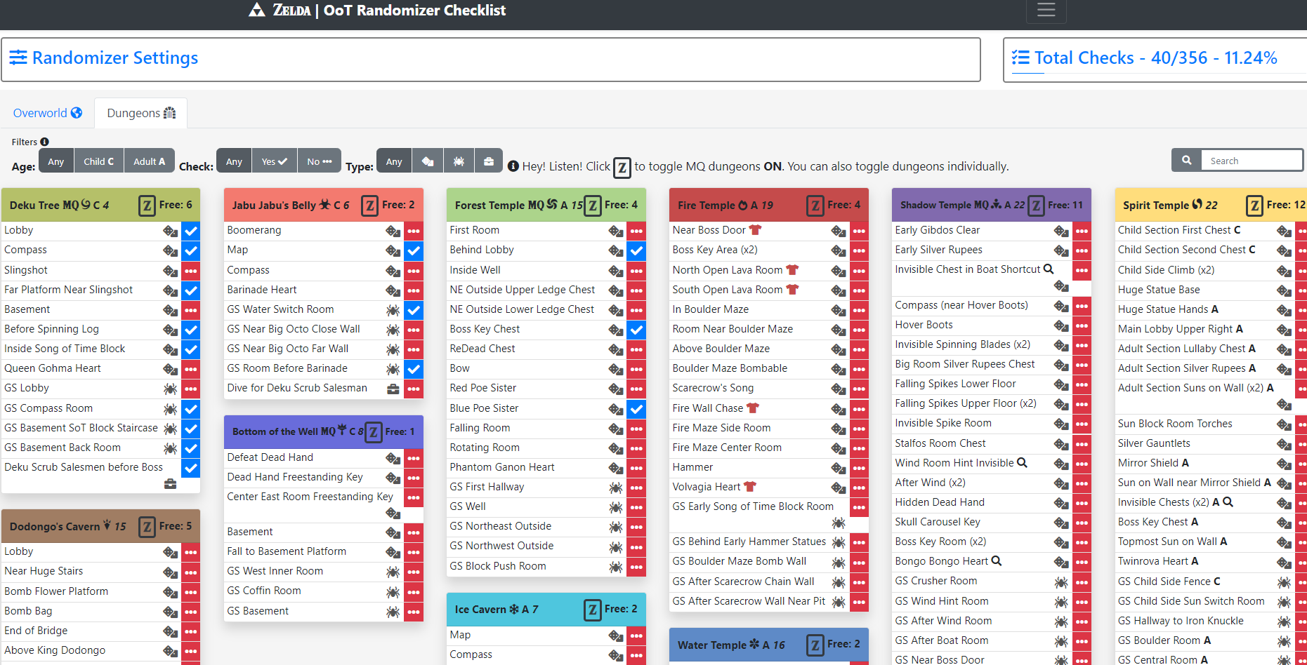Filter type by dice item icon
1307x665 pixels.
[x=428, y=161]
